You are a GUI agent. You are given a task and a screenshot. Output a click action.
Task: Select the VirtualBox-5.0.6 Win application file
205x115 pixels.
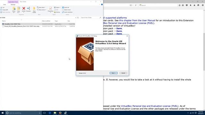[38, 24]
